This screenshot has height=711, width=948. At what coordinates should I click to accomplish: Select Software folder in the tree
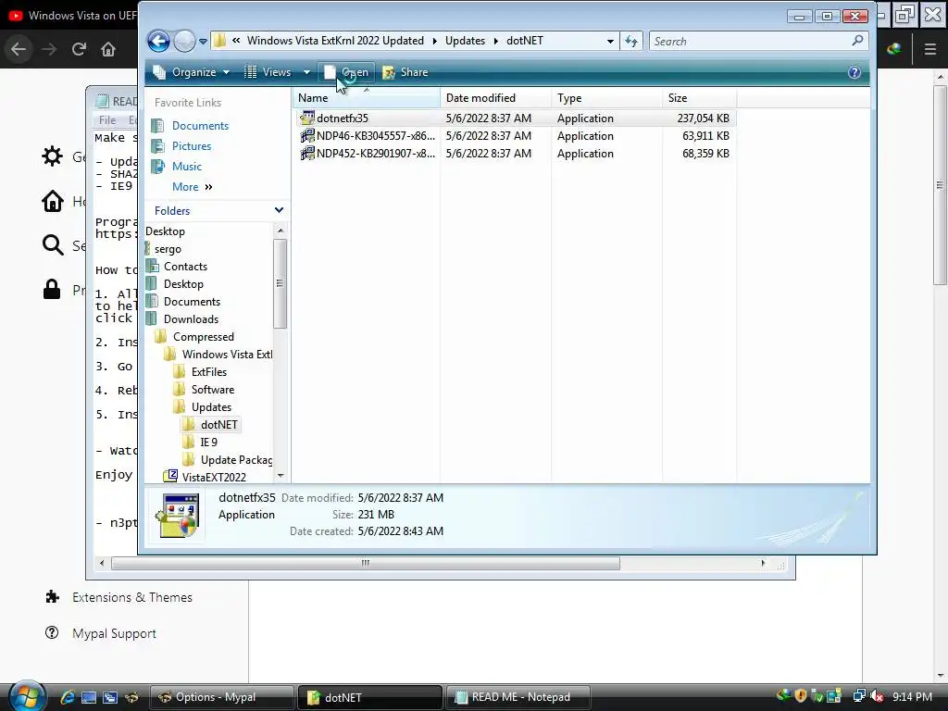point(212,390)
